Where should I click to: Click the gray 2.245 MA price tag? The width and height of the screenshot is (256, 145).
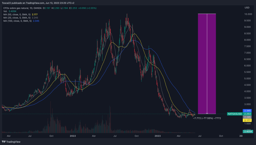(247, 117)
